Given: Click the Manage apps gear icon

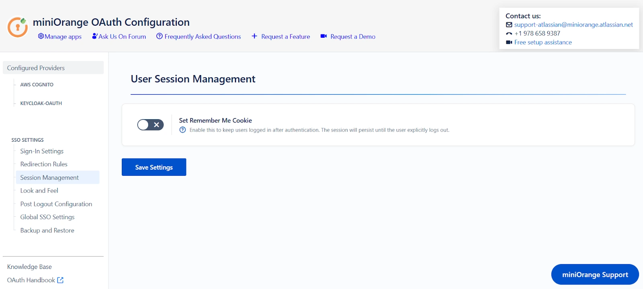Looking at the screenshot, I should (x=41, y=36).
